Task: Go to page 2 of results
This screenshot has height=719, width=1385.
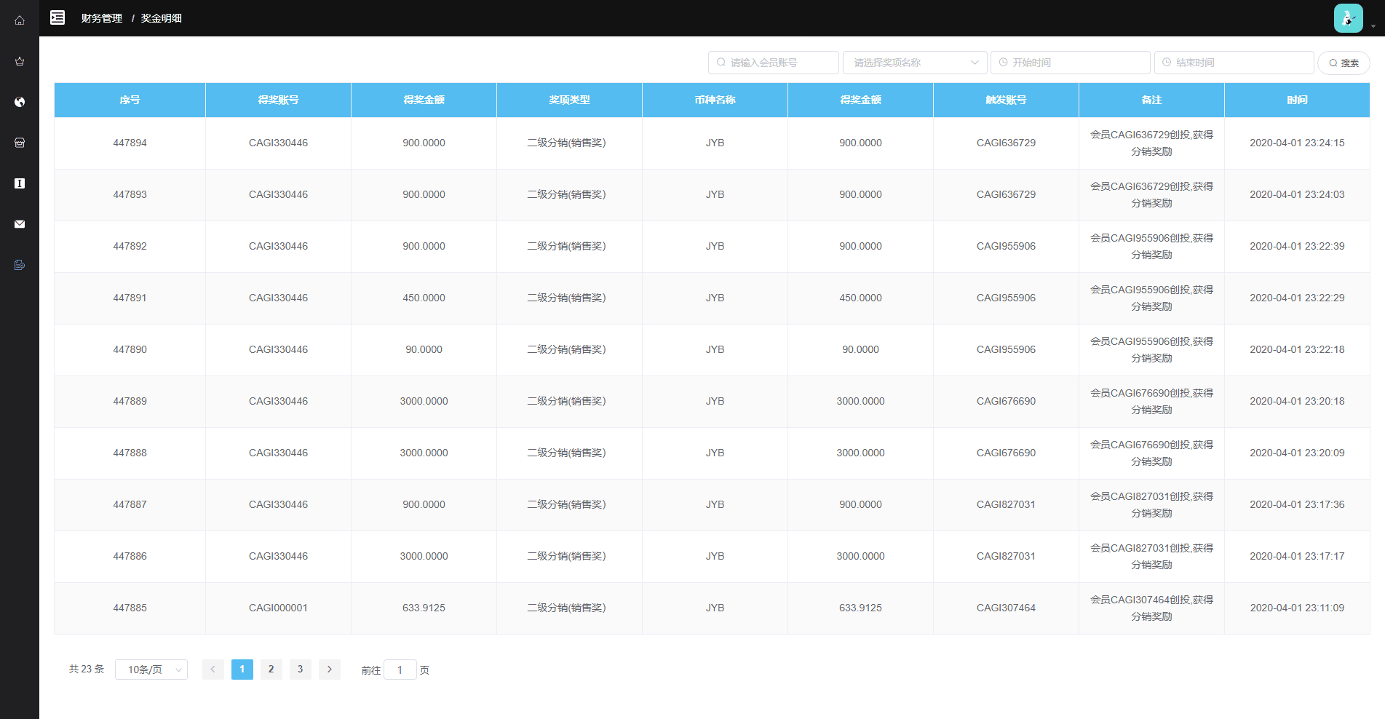Action: click(x=271, y=670)
